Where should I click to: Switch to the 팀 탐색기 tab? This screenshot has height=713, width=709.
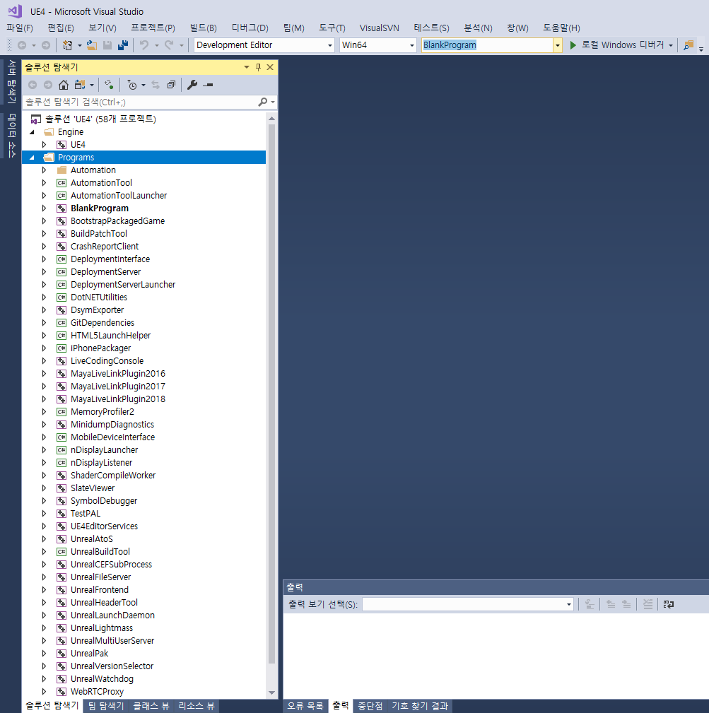106,706
